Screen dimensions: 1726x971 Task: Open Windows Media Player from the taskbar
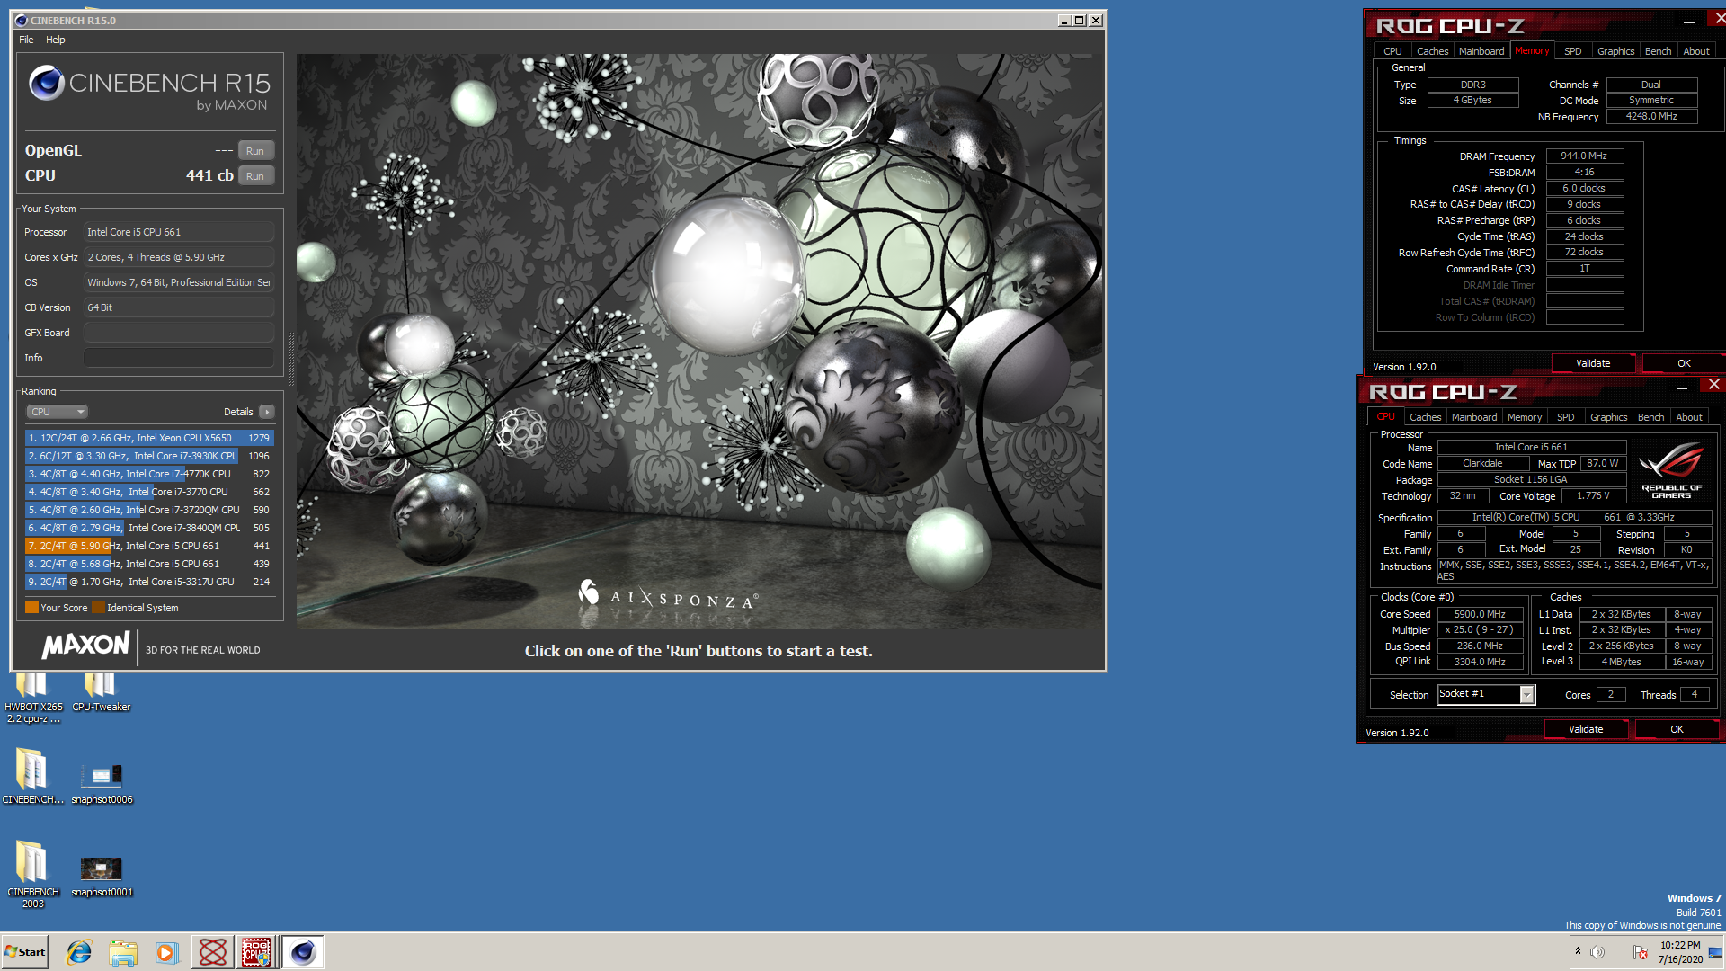pyautogui.click(x=166, y=952)
